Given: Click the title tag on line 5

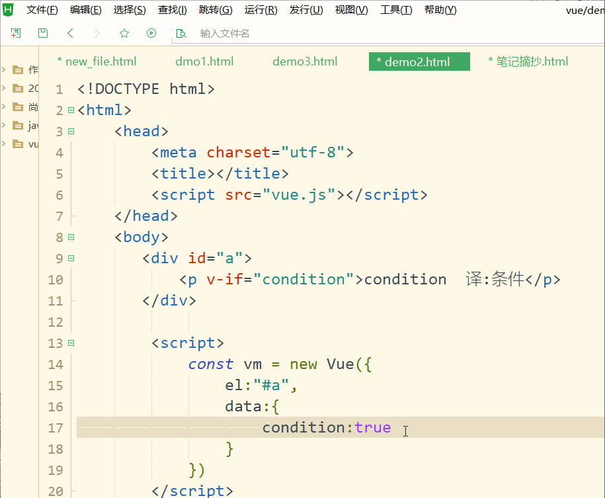Looking at the screenshot, I should [220, 174].
